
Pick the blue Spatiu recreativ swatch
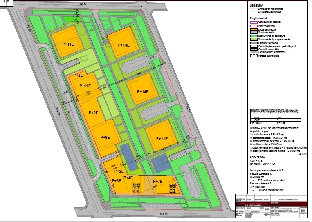253,31
